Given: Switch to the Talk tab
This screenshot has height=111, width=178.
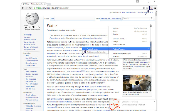Looking at the screenshot, I should coord(52,19).
